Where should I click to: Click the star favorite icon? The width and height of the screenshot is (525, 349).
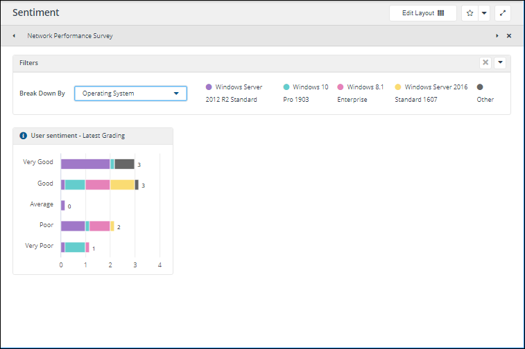tap(470, 13)
